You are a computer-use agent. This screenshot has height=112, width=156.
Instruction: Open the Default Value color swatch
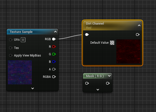coord(112,43)
